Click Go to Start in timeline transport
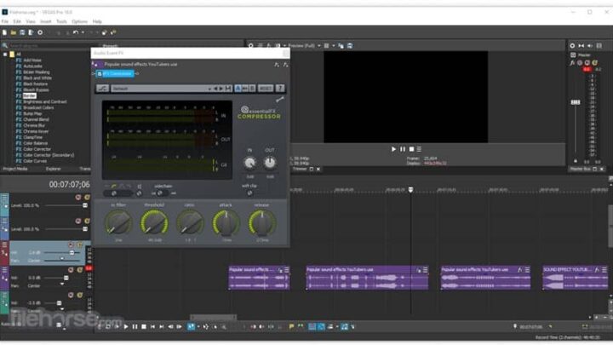Viewport: 613px width, 345px height. point(153,326)
